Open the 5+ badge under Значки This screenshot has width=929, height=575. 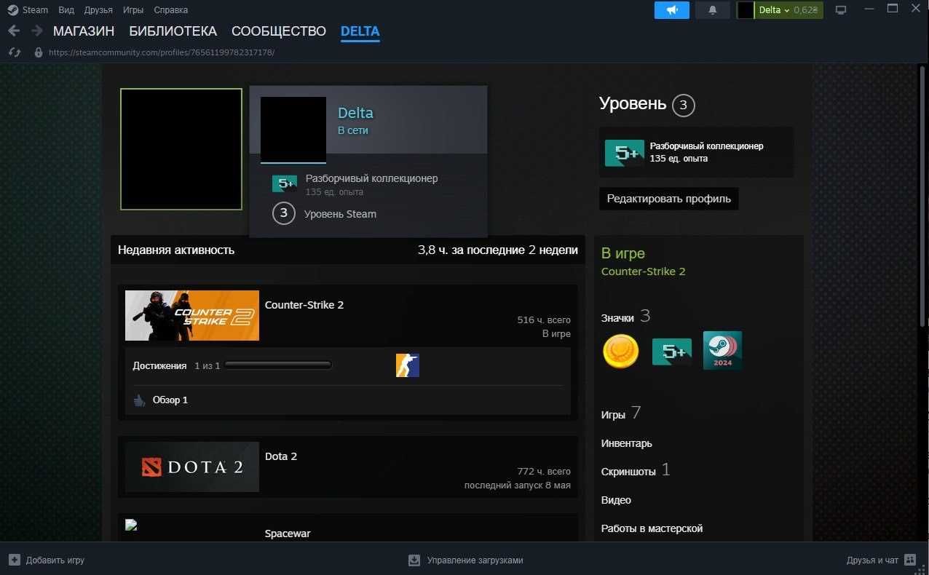tap(672, 352)
